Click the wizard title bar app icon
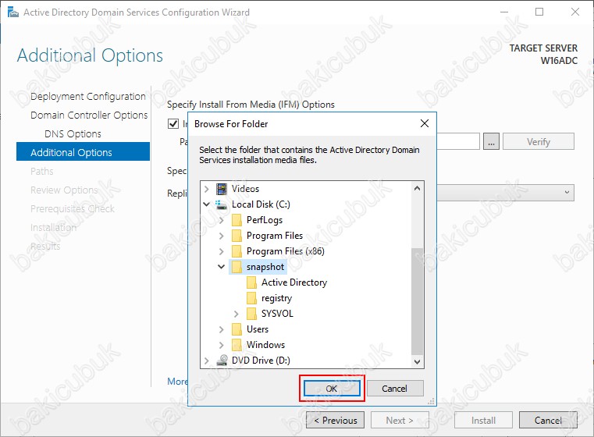594x437 pixels. [x=13, y=12]
